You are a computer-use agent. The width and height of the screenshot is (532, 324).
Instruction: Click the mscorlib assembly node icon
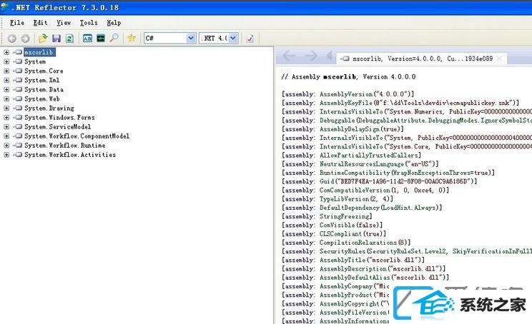tap(18, 52)
